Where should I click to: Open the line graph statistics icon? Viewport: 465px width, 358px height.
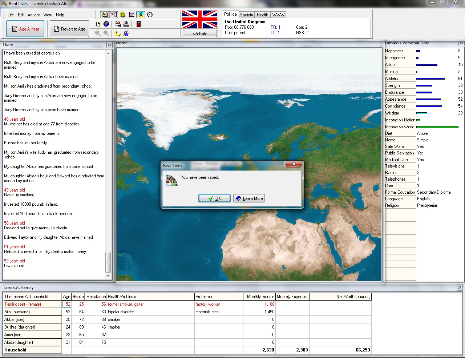(x=132, y=15)
